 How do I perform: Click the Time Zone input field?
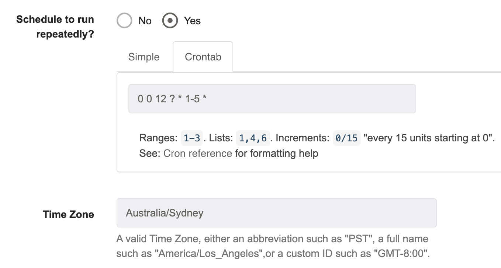tap(276, 213)
